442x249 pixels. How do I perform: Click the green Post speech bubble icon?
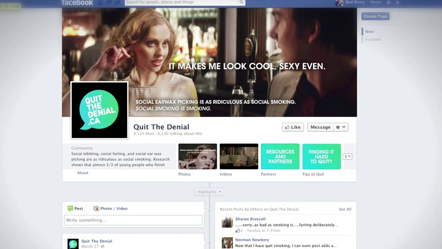click(70, 209)
